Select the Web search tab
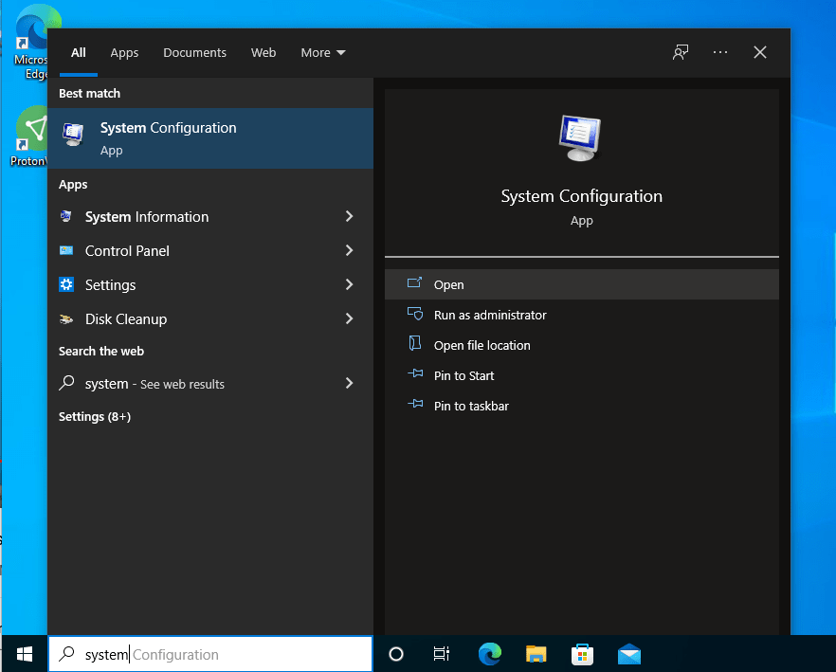Image resolution: width=836 pixels, height=672 pixels. click(264, 52)
